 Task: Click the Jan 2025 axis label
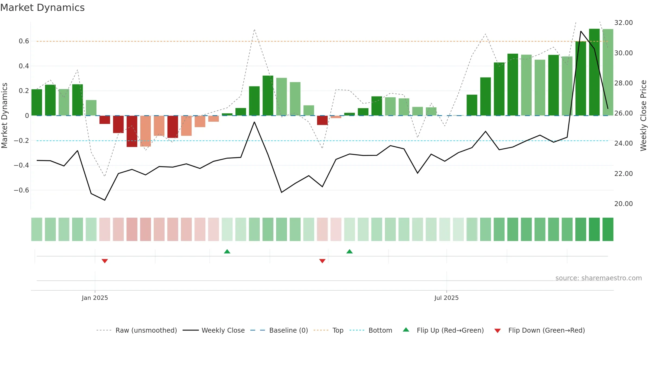tap(95, 298)
